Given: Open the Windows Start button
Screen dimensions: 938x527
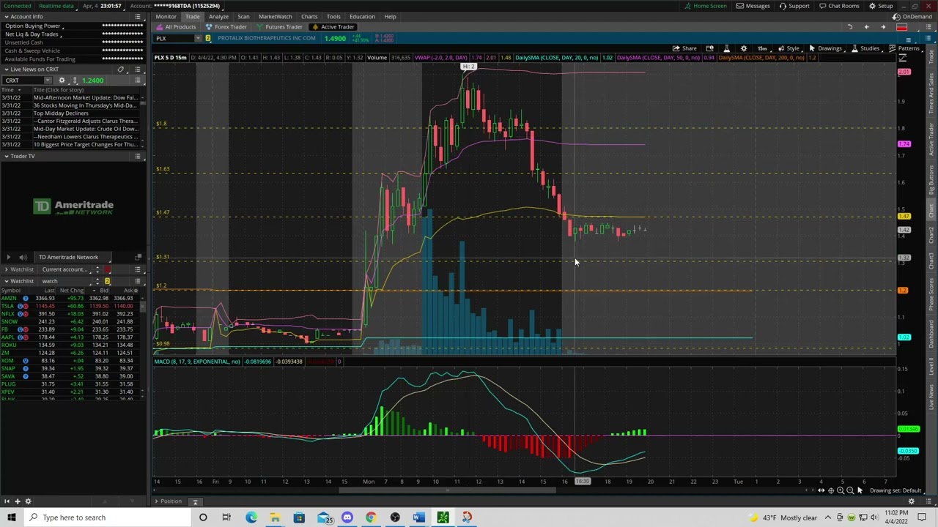Looking at the screenshot, I should coord(11,517).
